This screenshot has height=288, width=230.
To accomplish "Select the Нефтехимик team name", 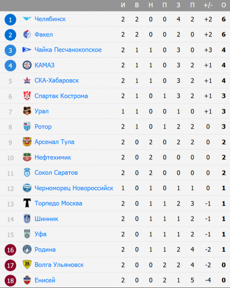I will tap(53, 158).
